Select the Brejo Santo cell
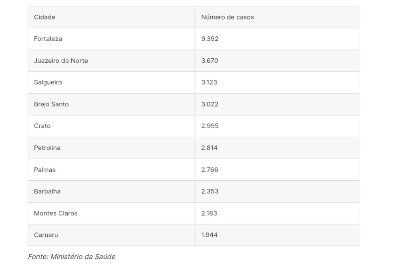Image resolution: width=410 pixels, height=267 pixels. (51, 104)
